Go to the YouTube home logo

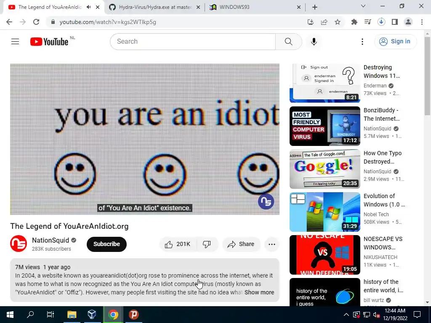[49, 42]
